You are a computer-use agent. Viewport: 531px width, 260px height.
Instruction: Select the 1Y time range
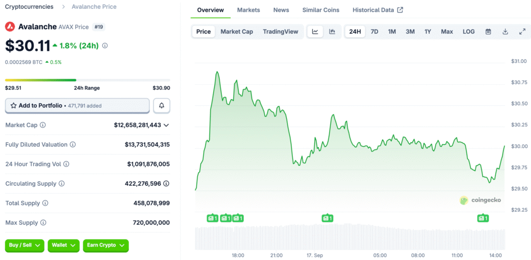428,32
